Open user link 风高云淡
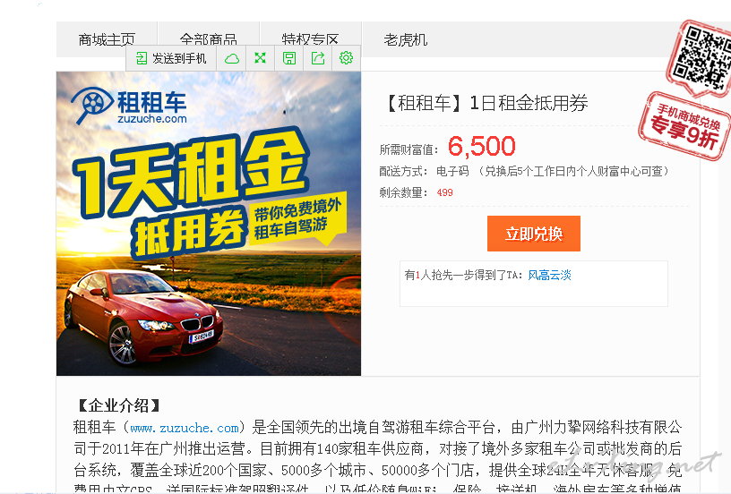731x494 pixels. [549, 275]
